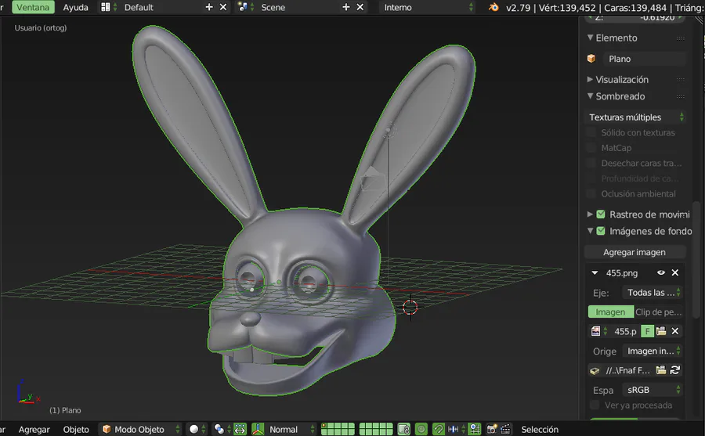The image size is (705, 436).
Task: Open the Ventana menu
Action: coord(33,7)
